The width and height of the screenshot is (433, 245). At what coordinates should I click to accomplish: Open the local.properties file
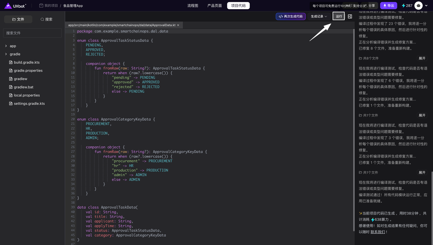pos(27,95)
